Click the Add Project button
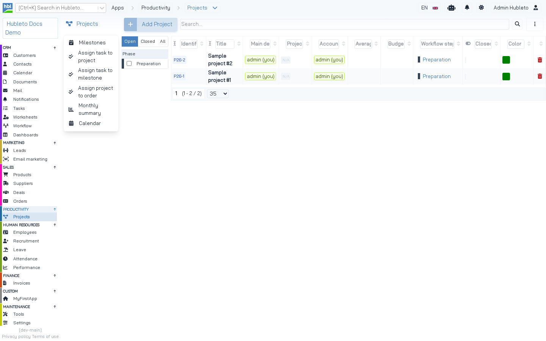This screenshot has height=341, width=546. [151, 24]
